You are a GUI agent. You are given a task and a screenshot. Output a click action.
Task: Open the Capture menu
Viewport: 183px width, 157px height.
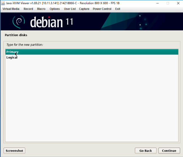pyautogui.click(x=84, y=9)
